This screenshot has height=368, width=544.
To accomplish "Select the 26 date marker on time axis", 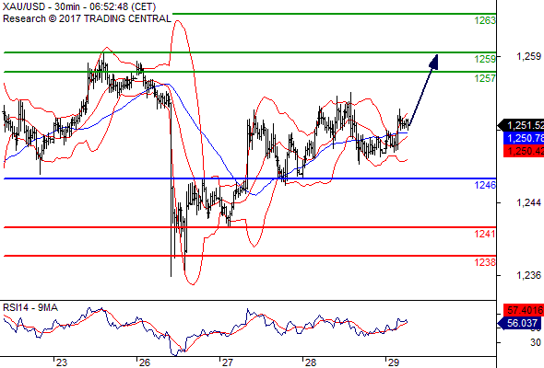I will tap(144, 362).
